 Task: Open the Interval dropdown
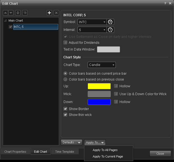pyautogui.click(x=92, y=30)
